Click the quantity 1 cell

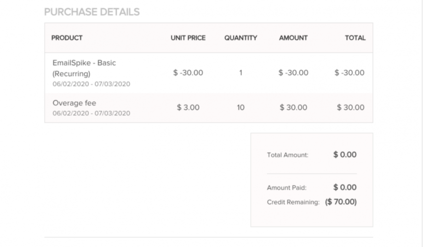[240, 73]
